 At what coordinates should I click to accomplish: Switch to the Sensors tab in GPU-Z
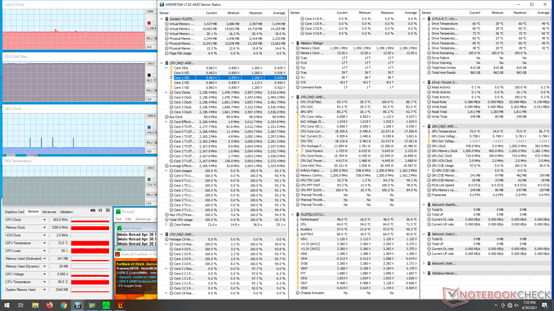[x=33, y=211]
